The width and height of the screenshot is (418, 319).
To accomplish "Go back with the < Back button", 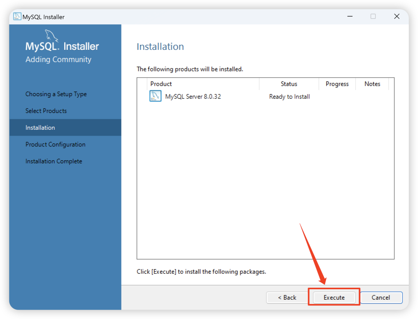I will click(287, 297).
